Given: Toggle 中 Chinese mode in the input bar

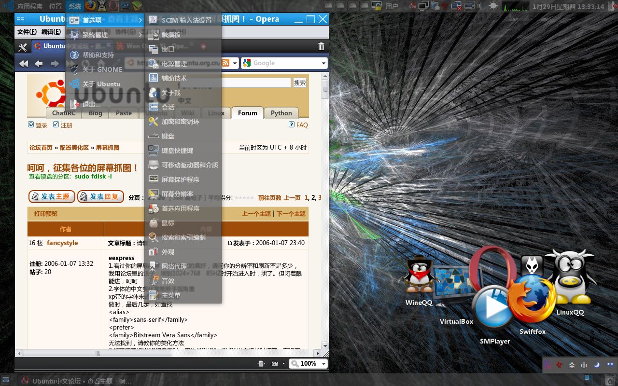Looking at the screenshot, I should 584,365.
